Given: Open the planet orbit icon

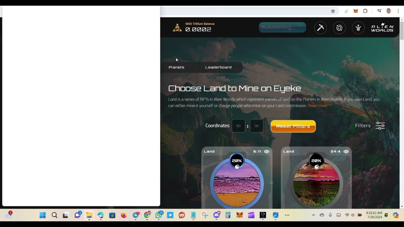Looking at the screenshot, I should point(339,28).
